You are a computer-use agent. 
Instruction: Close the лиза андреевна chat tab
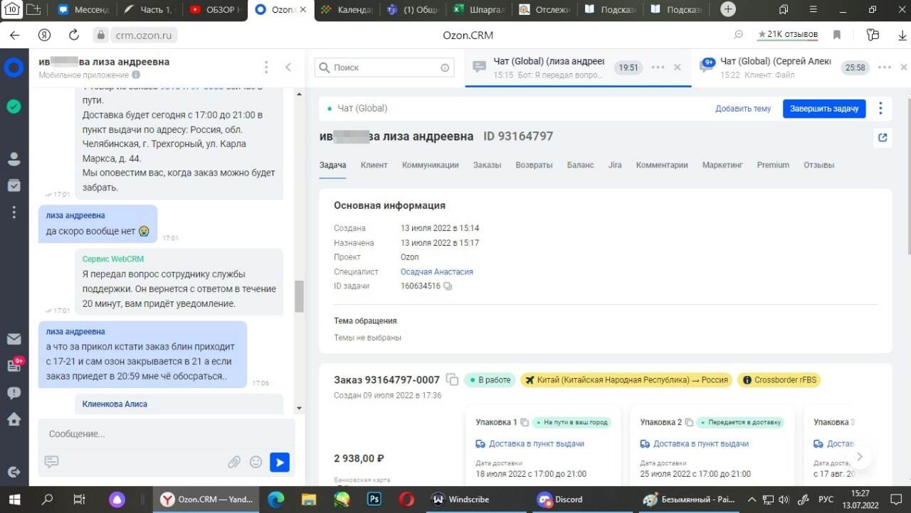pyautogui.click(x=678, y=67)
